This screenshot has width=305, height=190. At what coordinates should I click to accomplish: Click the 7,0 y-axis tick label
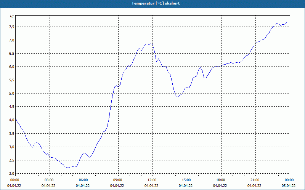click(x=12, y=40)
